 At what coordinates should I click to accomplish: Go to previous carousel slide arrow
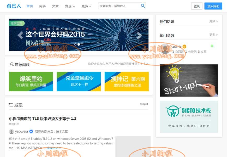coord(20,35)
